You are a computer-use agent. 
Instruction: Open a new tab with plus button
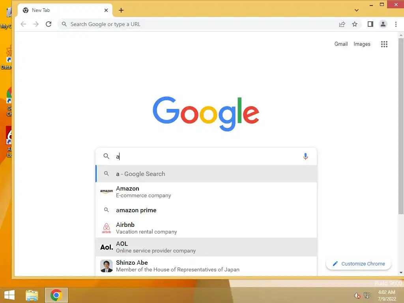coord(121,10)
